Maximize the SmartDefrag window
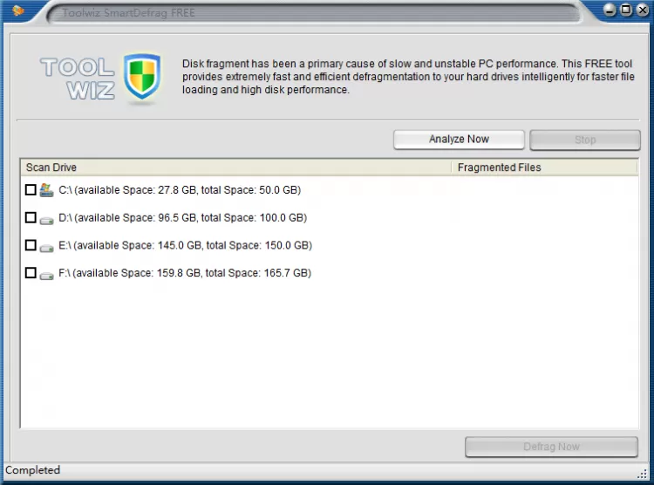The height and width of the screenshot is (485, 654). click(626, 10)
